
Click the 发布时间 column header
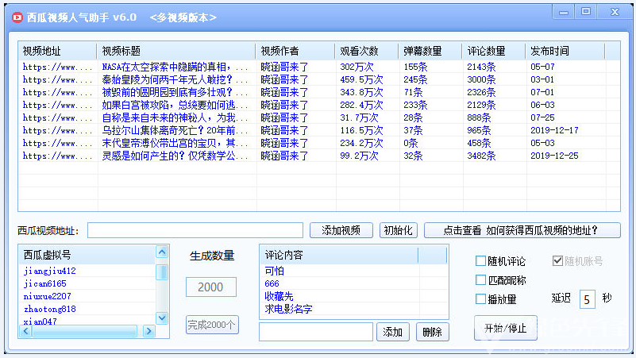[565, 51]
